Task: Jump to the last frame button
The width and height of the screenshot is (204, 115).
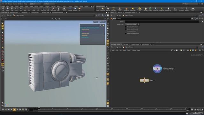Action: click(x=26, y=110)
